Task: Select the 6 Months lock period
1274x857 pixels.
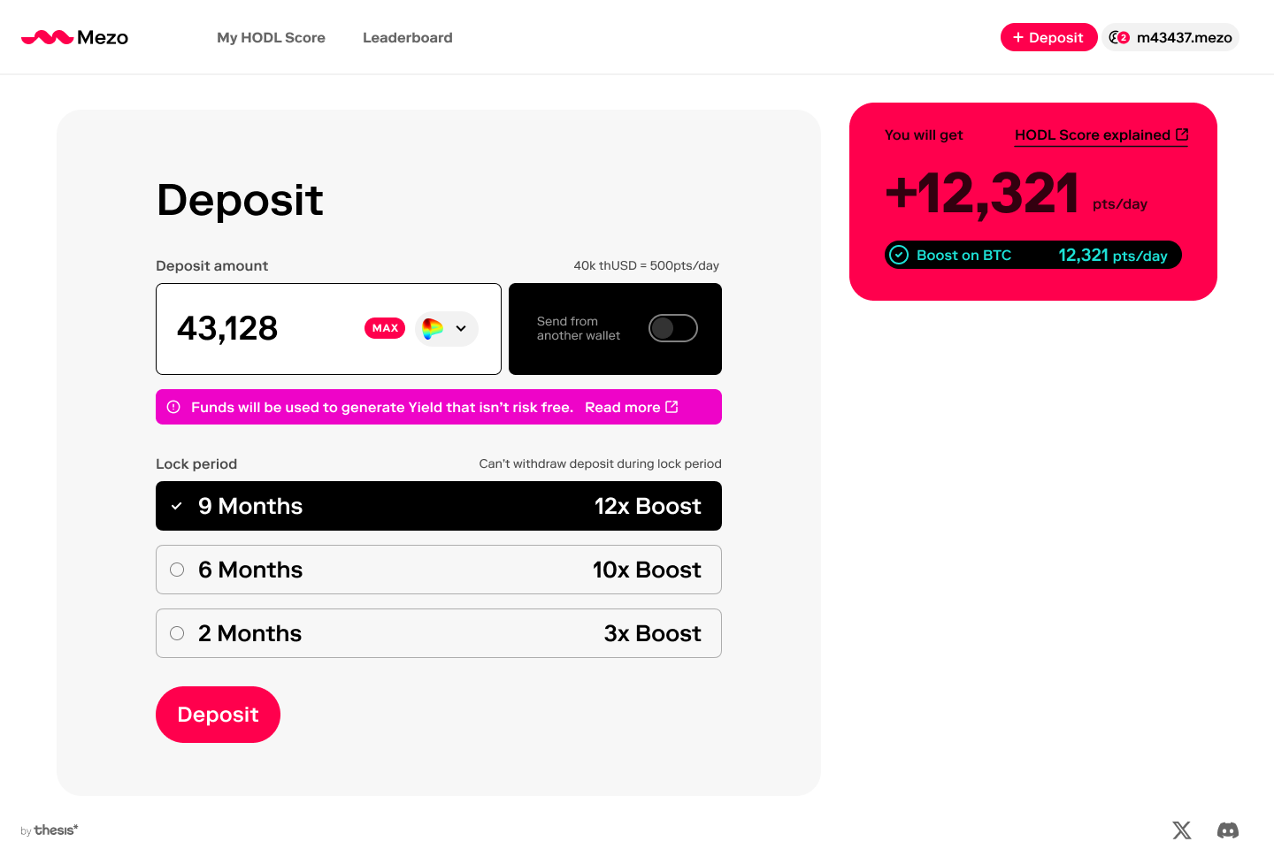Action: (439, 570)
